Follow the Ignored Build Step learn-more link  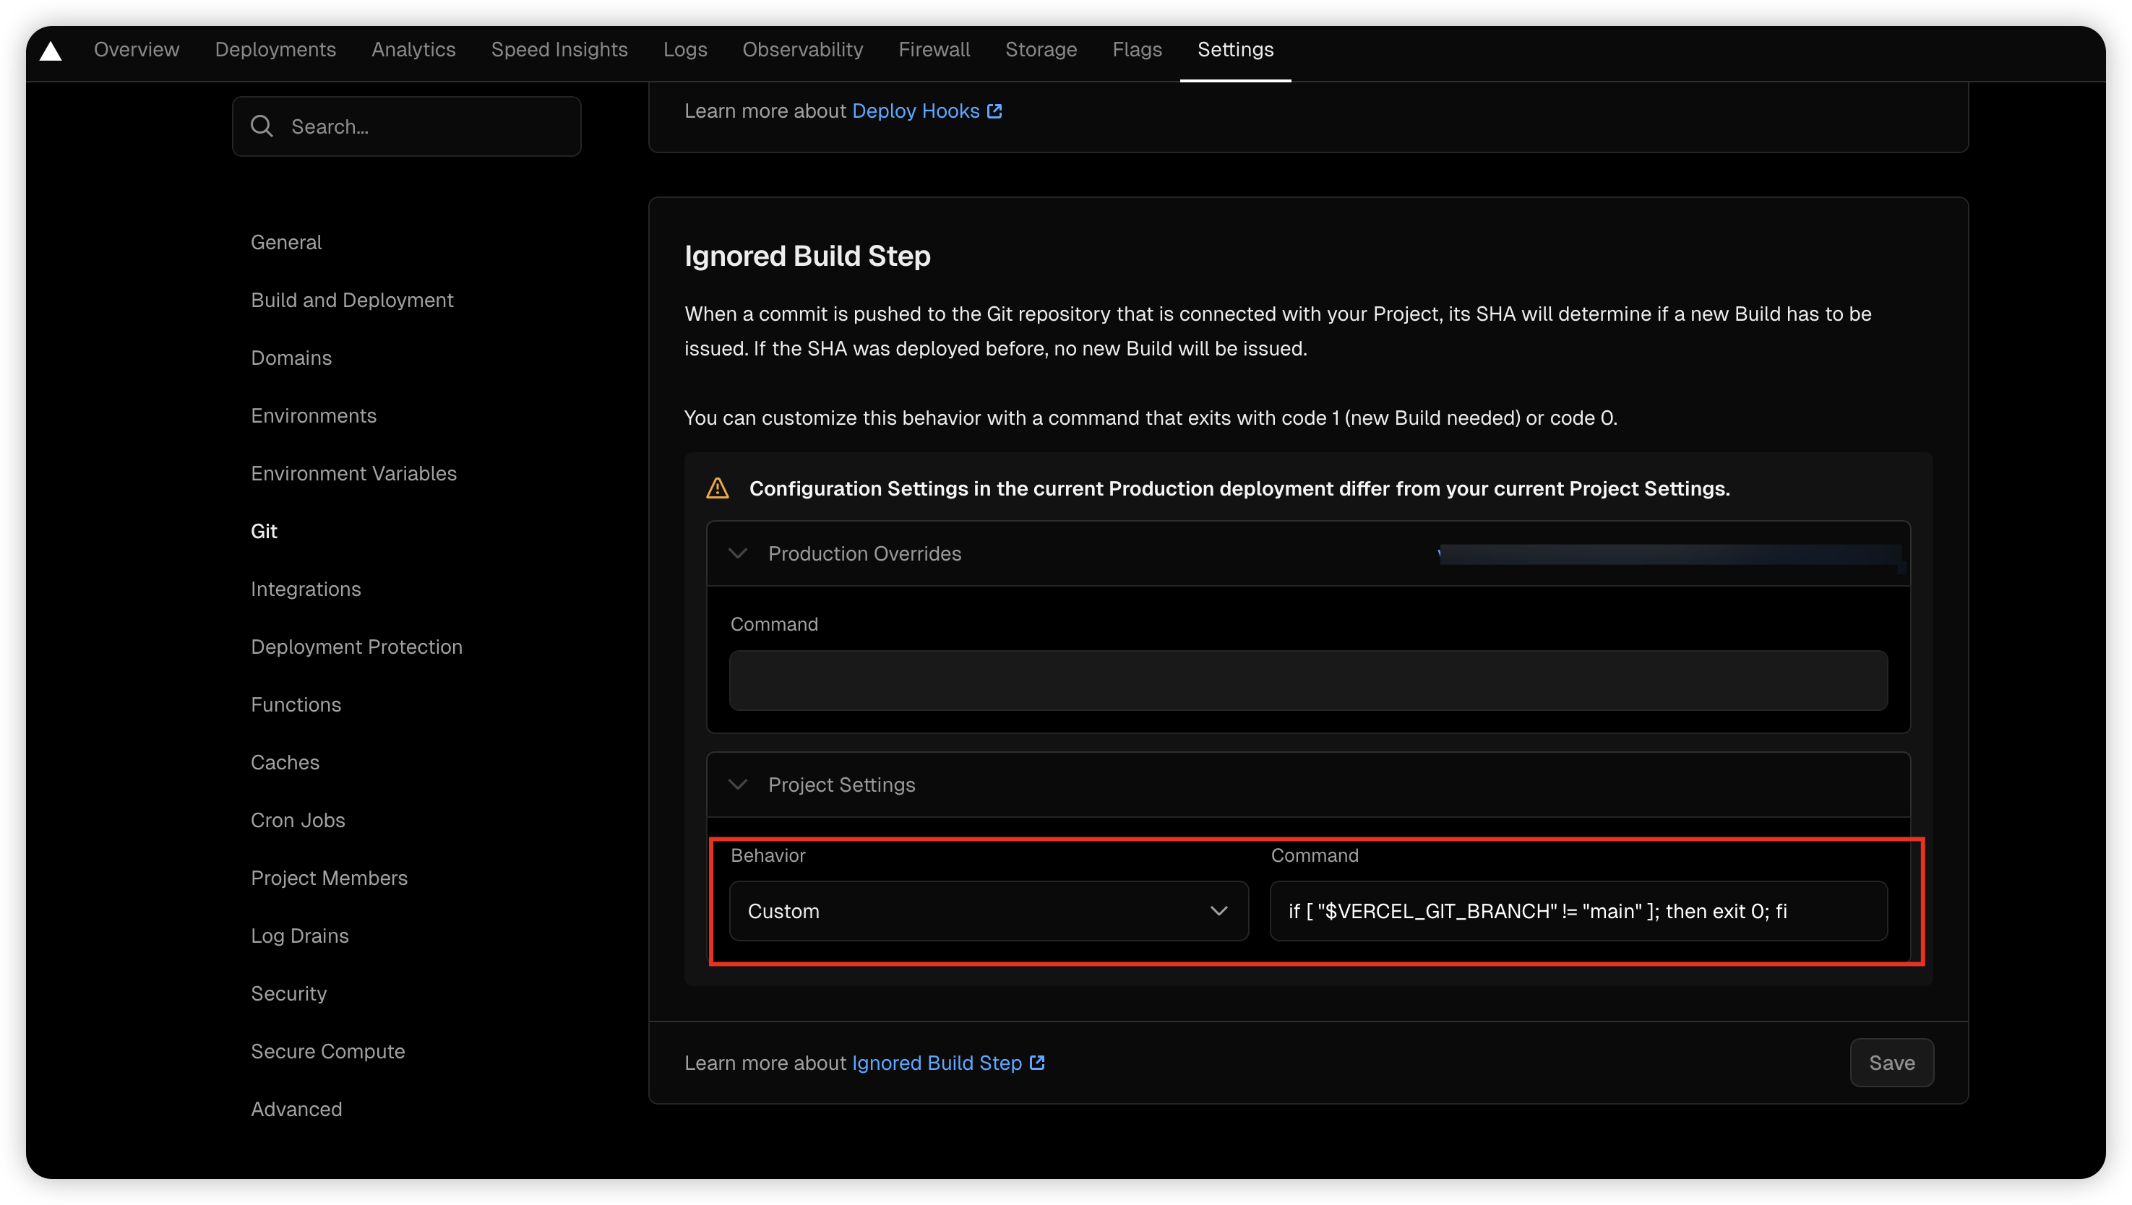(x=937, y=1062)
